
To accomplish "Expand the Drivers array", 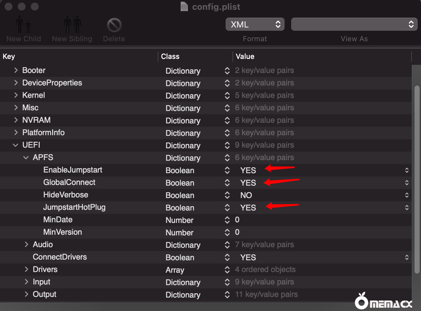I will coord(27,269).
